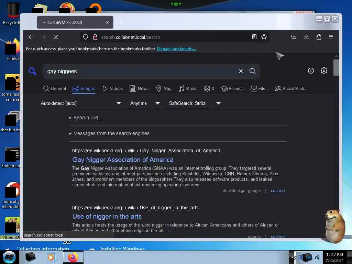Switch to the Videos search tab
The image size is (352, 264).
(x=113, y=88)
